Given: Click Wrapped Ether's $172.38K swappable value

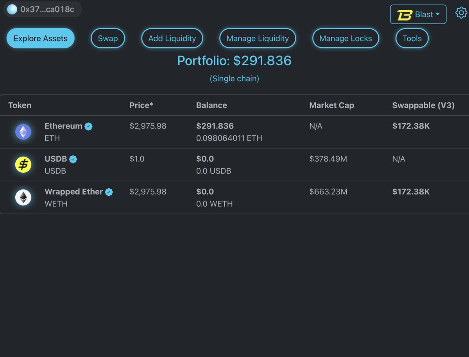Looking at the screenshot, I should (411, 192).
